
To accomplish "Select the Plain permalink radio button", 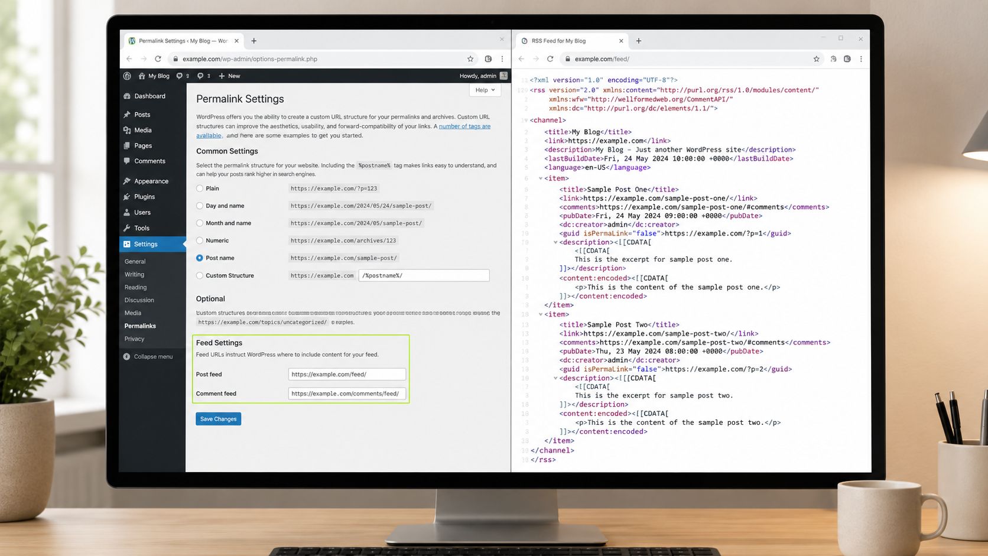I will (x=200, y=188).
